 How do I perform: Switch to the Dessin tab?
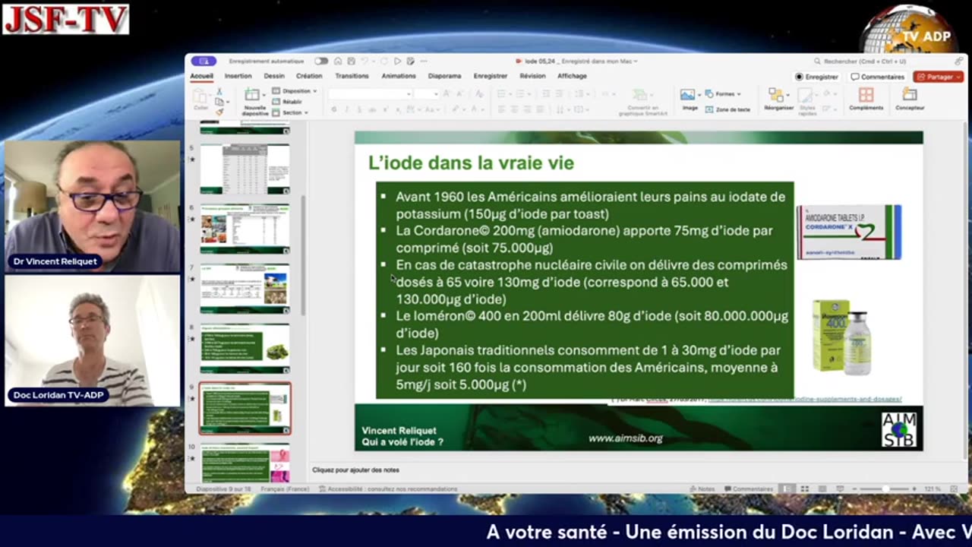click(274, 76)
